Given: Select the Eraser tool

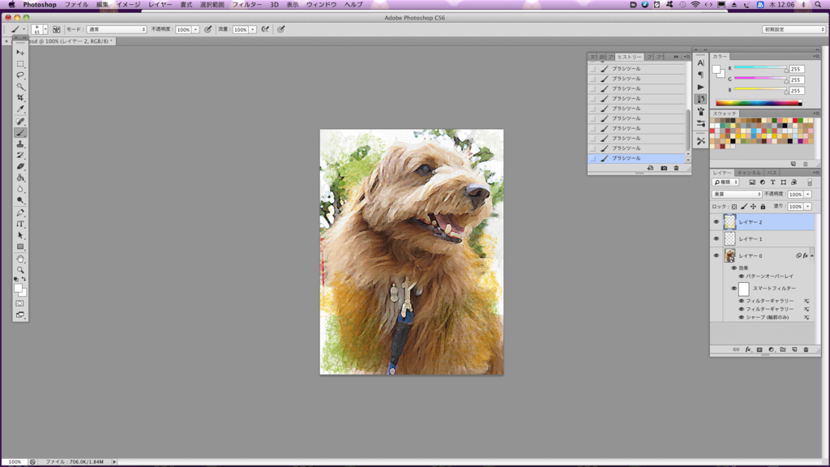Looking at the screenshot, I should pos(20,166).
